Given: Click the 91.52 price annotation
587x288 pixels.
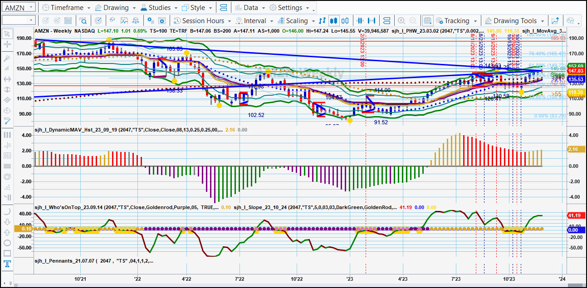Looking at the screenshot, I should pos(382,122).
